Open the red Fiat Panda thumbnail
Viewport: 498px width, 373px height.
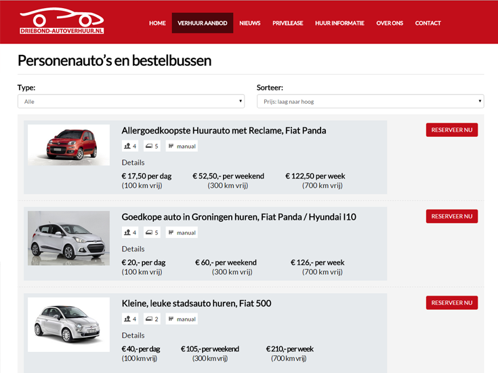tap(68, 144)
